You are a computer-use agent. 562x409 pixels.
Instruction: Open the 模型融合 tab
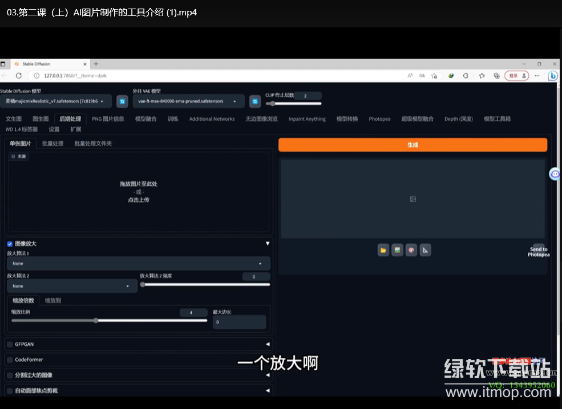[x=146, y=119]
